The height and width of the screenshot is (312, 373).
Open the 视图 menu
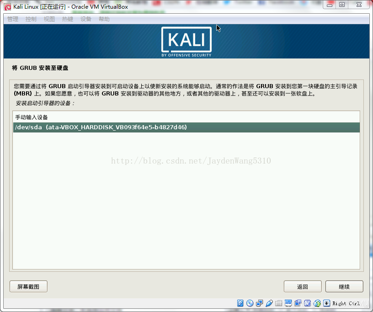[x=49, y=19]
